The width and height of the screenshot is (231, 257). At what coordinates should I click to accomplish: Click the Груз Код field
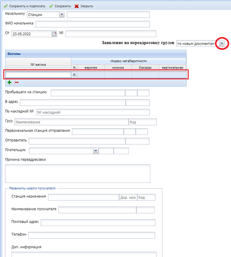click(142, 122)
